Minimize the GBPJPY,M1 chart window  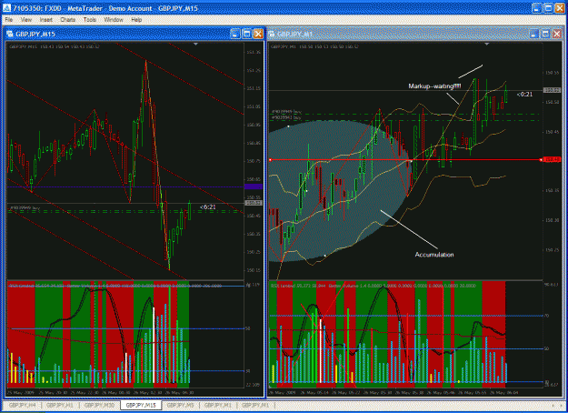tap(533, 34)
